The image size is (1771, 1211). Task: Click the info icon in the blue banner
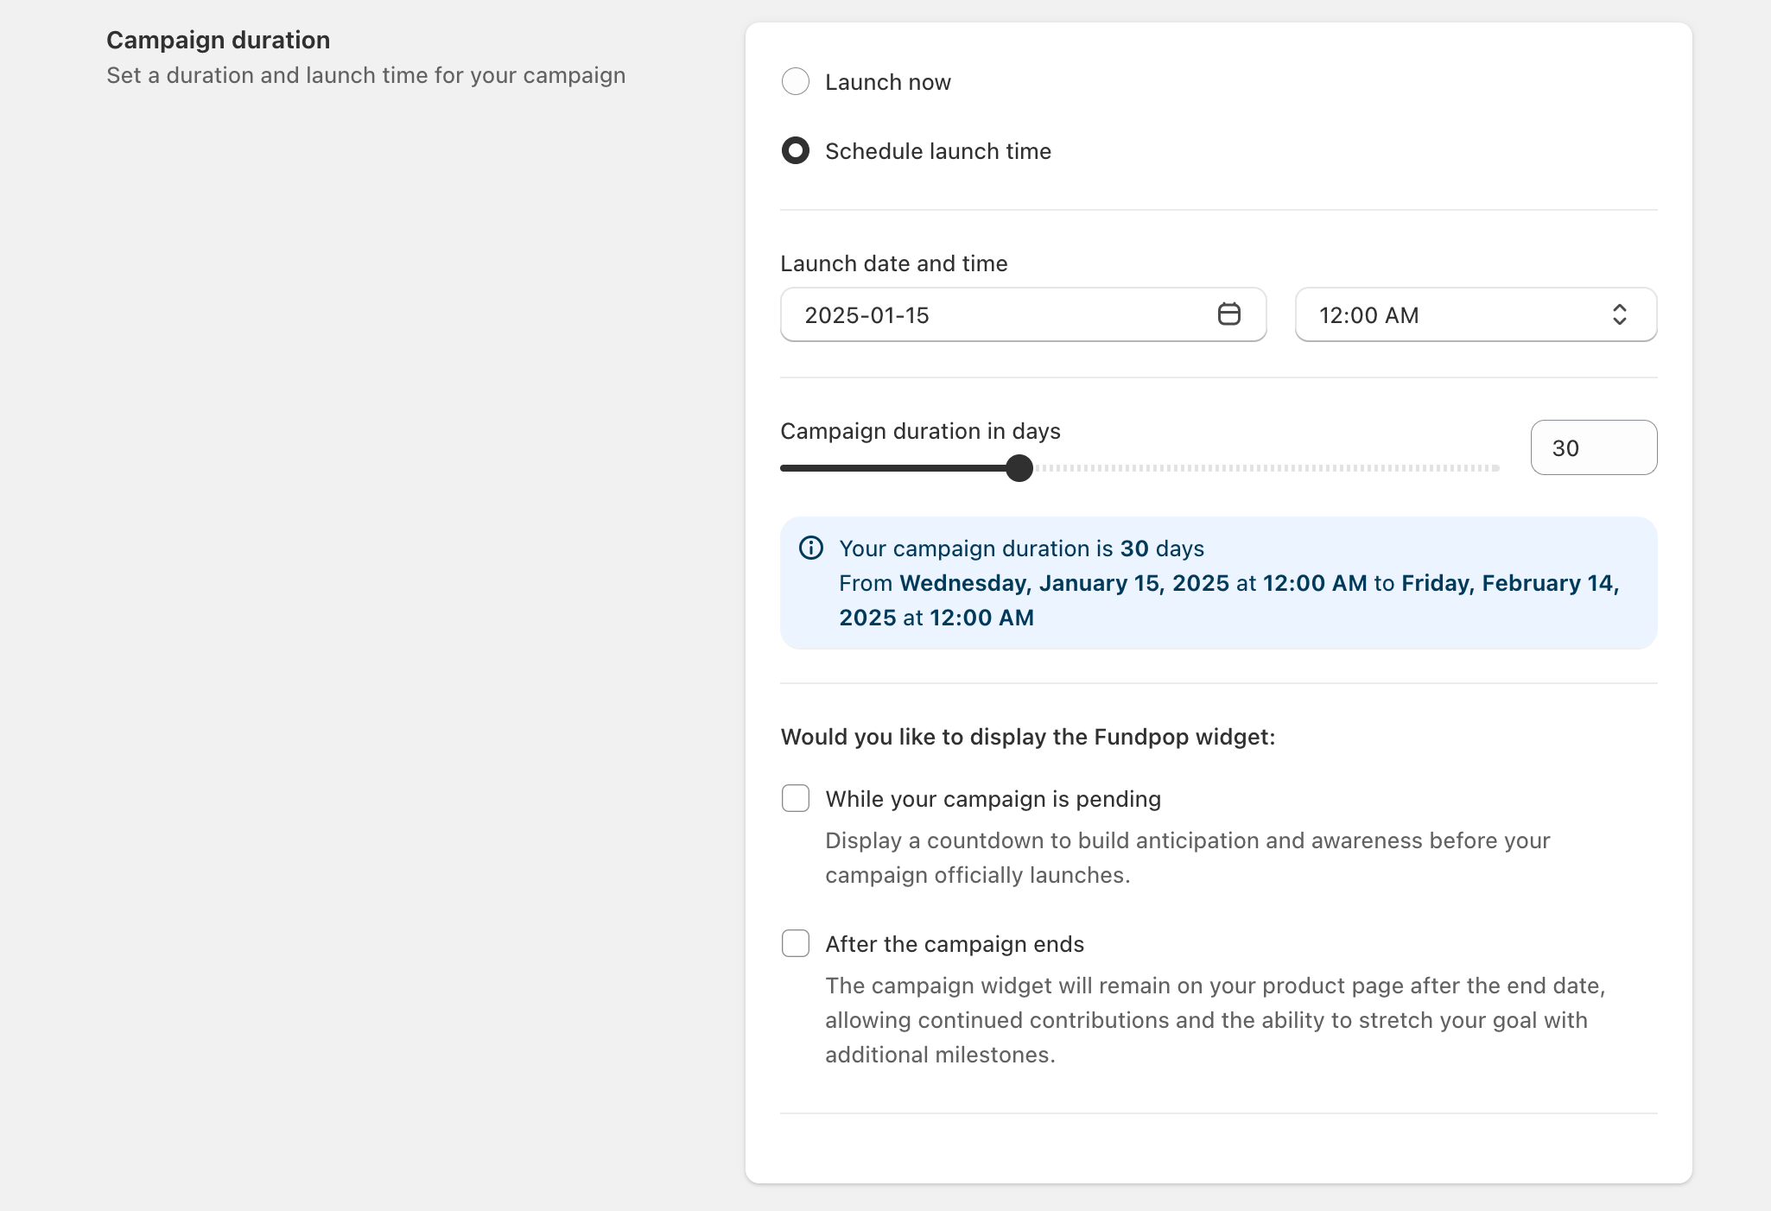pos(810,548)
